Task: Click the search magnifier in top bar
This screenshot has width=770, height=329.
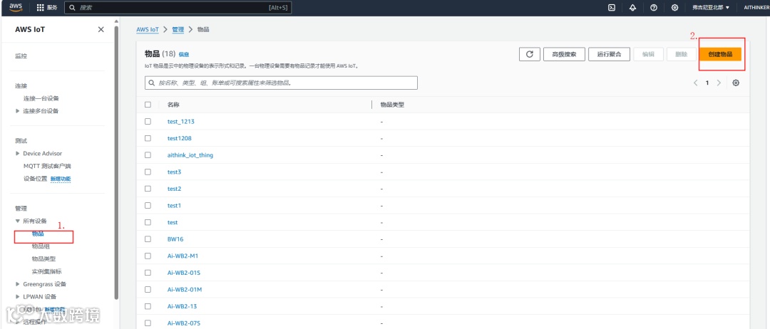Action: (x=72, y=8)
